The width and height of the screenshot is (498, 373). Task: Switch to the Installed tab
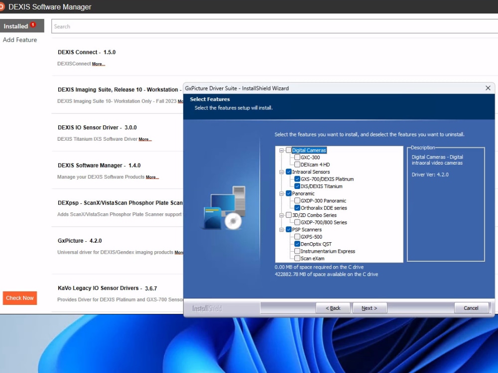pyautogui.click(x=16, y=26)
